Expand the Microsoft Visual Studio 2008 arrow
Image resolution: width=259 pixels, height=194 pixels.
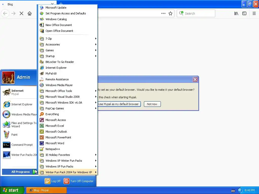click(x=96, y=97)
